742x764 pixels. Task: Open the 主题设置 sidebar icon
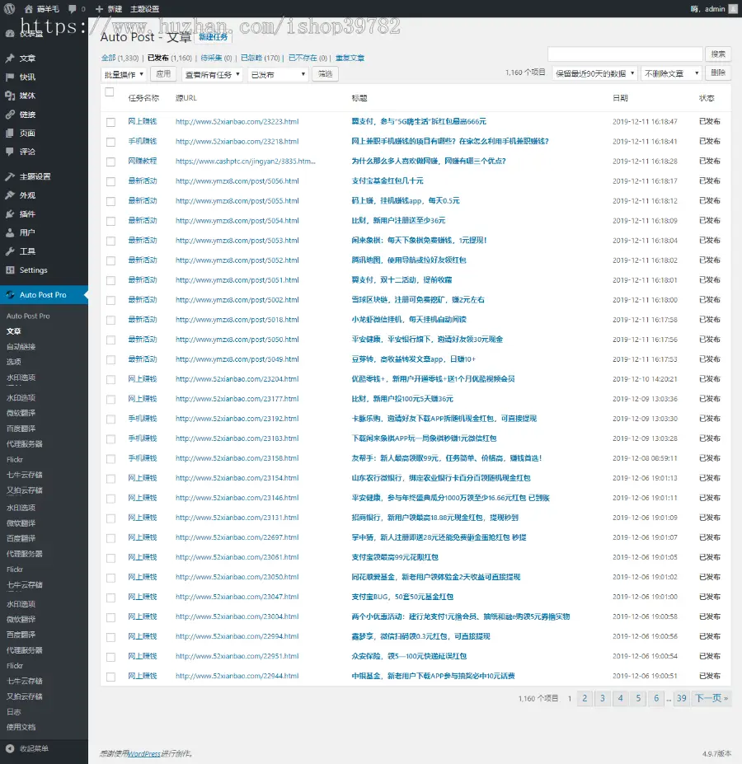pos(10,176)
